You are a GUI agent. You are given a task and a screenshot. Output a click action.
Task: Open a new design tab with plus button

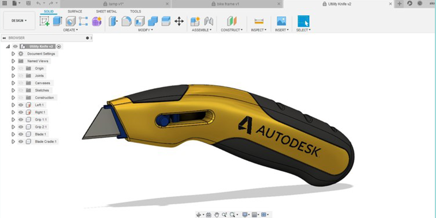click(x=399, y=4)
